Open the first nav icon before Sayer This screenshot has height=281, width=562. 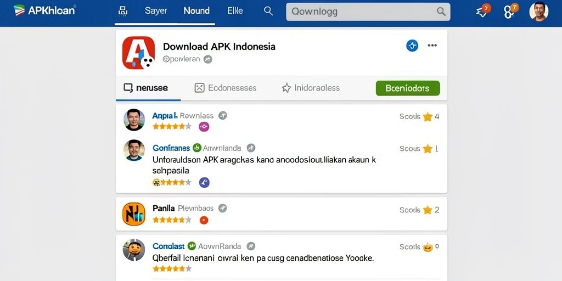123,11
